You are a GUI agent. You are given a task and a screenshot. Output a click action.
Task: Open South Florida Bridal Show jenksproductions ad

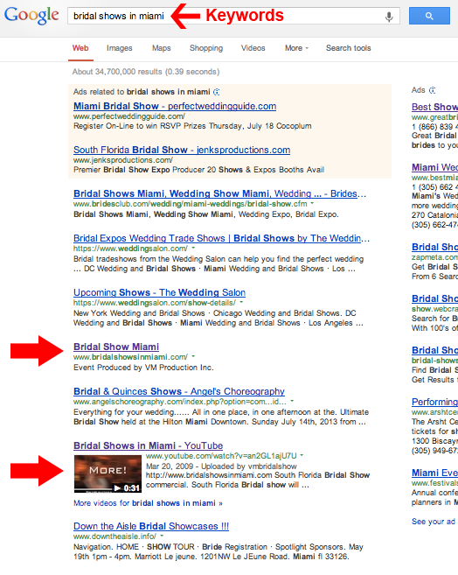(182, 150)
